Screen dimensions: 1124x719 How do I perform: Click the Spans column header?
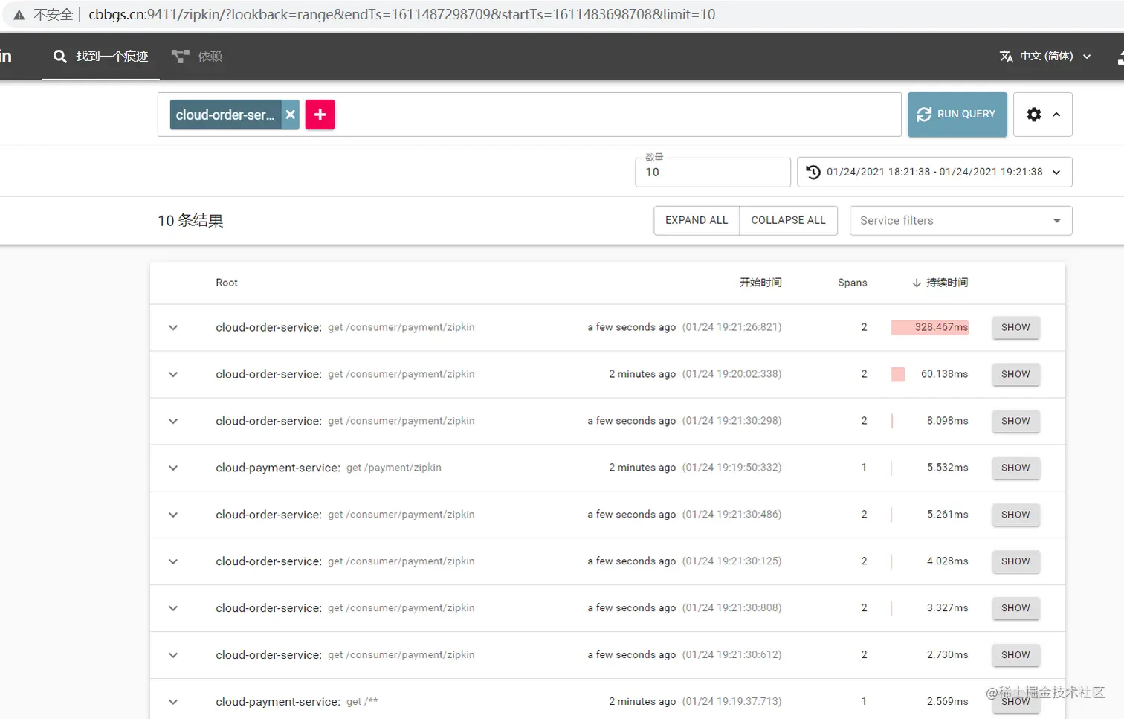pyautogui.click(x=852, y=283)
